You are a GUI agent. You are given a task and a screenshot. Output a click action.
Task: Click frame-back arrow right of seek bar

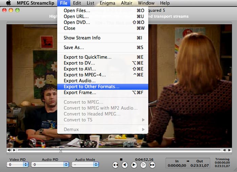[x=224, y=150]
